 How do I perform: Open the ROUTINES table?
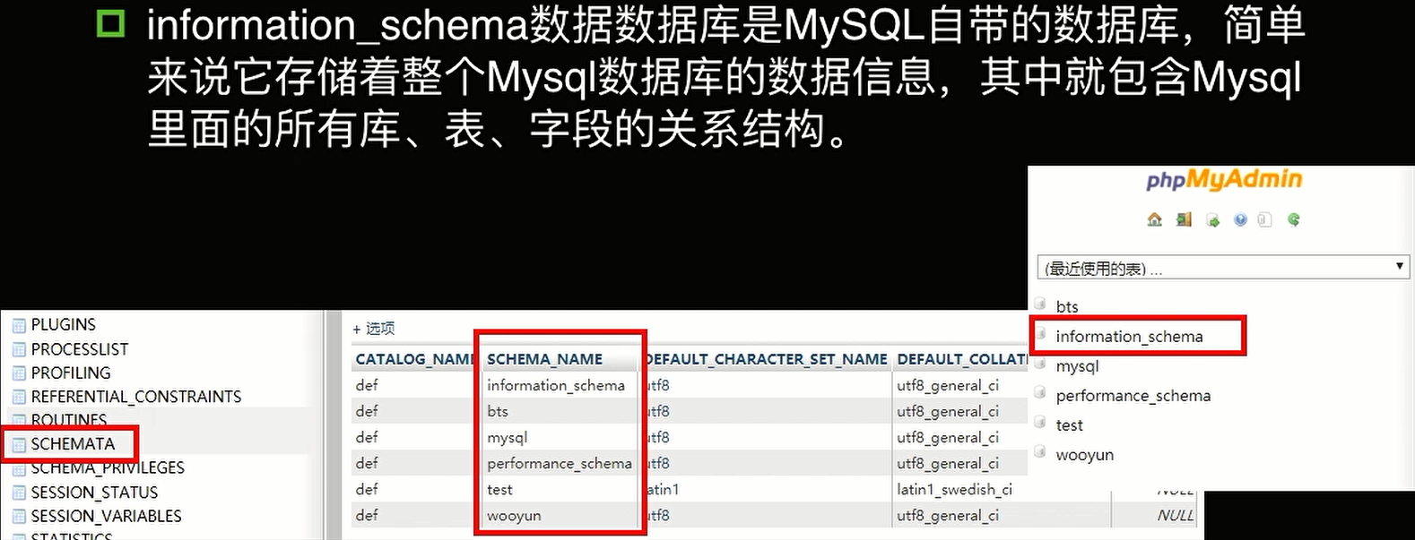69,420
